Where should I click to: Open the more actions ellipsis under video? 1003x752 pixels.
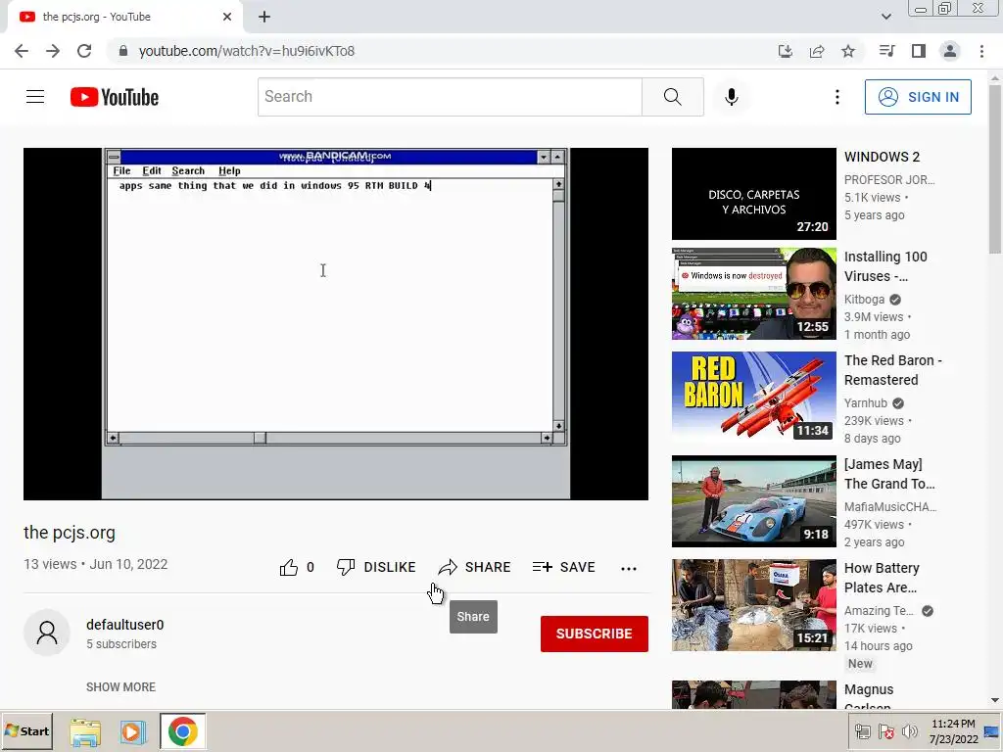click(629, 568)
